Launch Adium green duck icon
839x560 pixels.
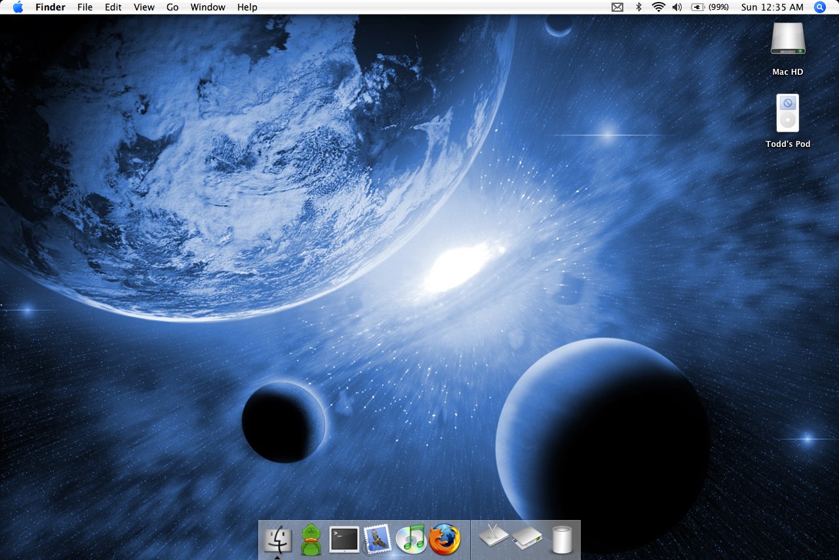click(x=310, y=540)
